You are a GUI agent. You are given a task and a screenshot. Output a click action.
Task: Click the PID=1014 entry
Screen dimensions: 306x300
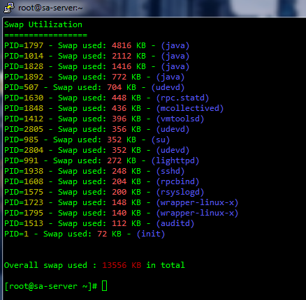tap(24, 56)
